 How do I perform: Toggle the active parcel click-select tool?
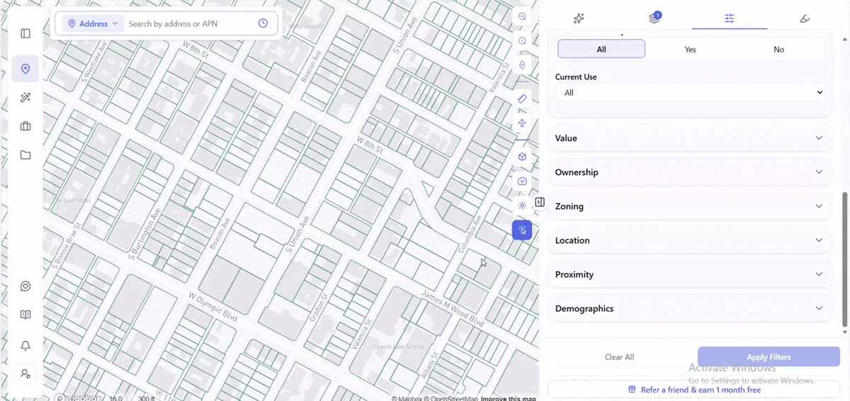pos(522,230)
